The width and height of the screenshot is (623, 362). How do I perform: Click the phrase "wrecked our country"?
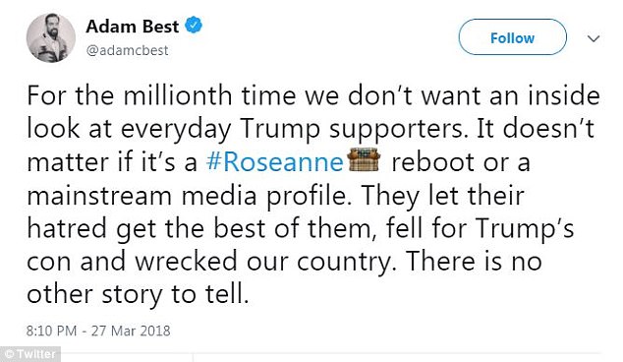tap(264, 263)
